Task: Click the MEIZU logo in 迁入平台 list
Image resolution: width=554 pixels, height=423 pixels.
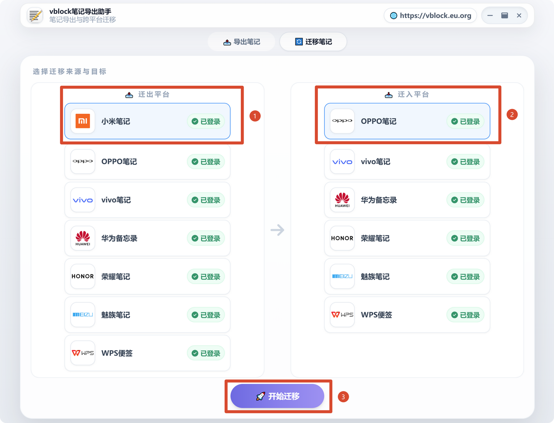Action: 342,276
